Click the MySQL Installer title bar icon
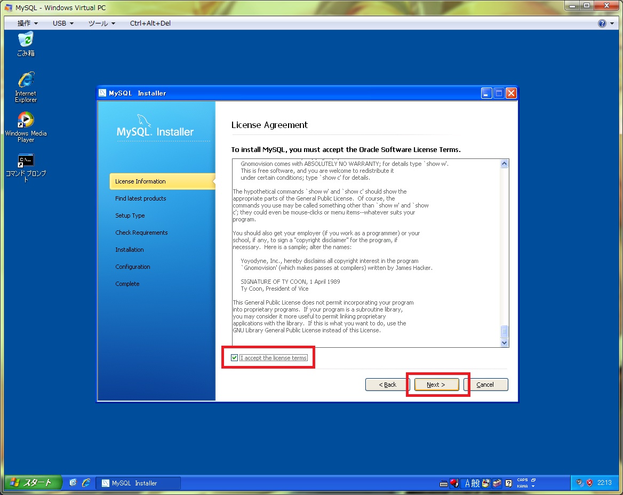This screenshot has width=623, height=495. coord(102,93)
